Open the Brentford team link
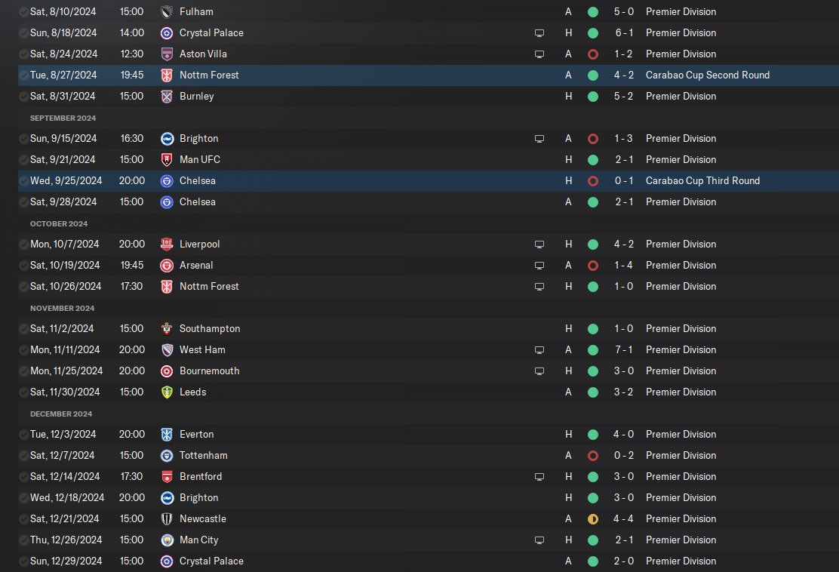The width and height of the screenshot is (839, 572). click(201, 477)
